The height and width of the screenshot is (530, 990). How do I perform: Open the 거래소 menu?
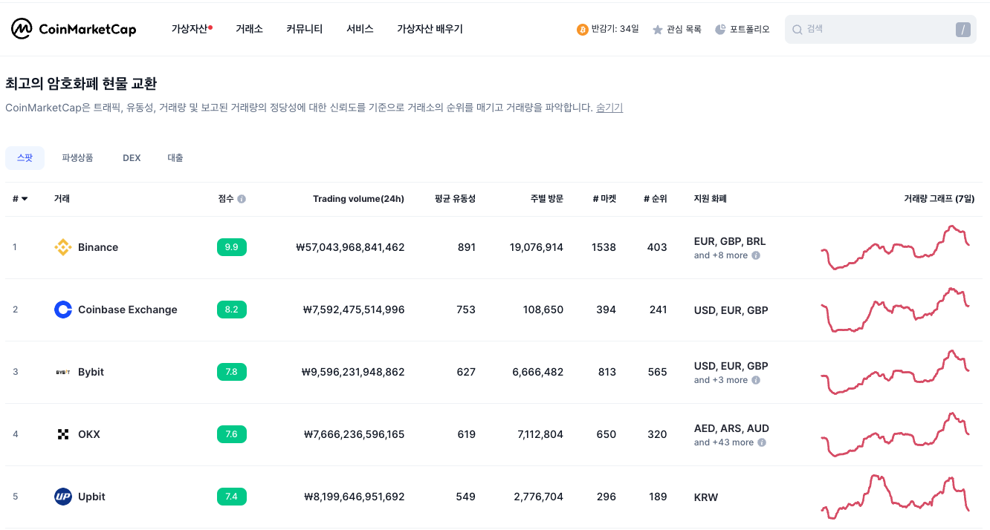pyautogui.click(x=249, y=29)
